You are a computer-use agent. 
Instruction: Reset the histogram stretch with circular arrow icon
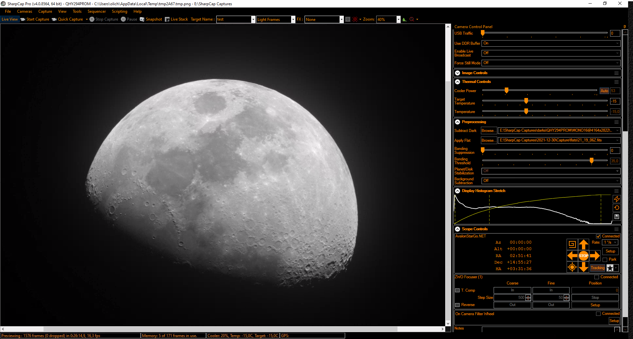[617, 208]
